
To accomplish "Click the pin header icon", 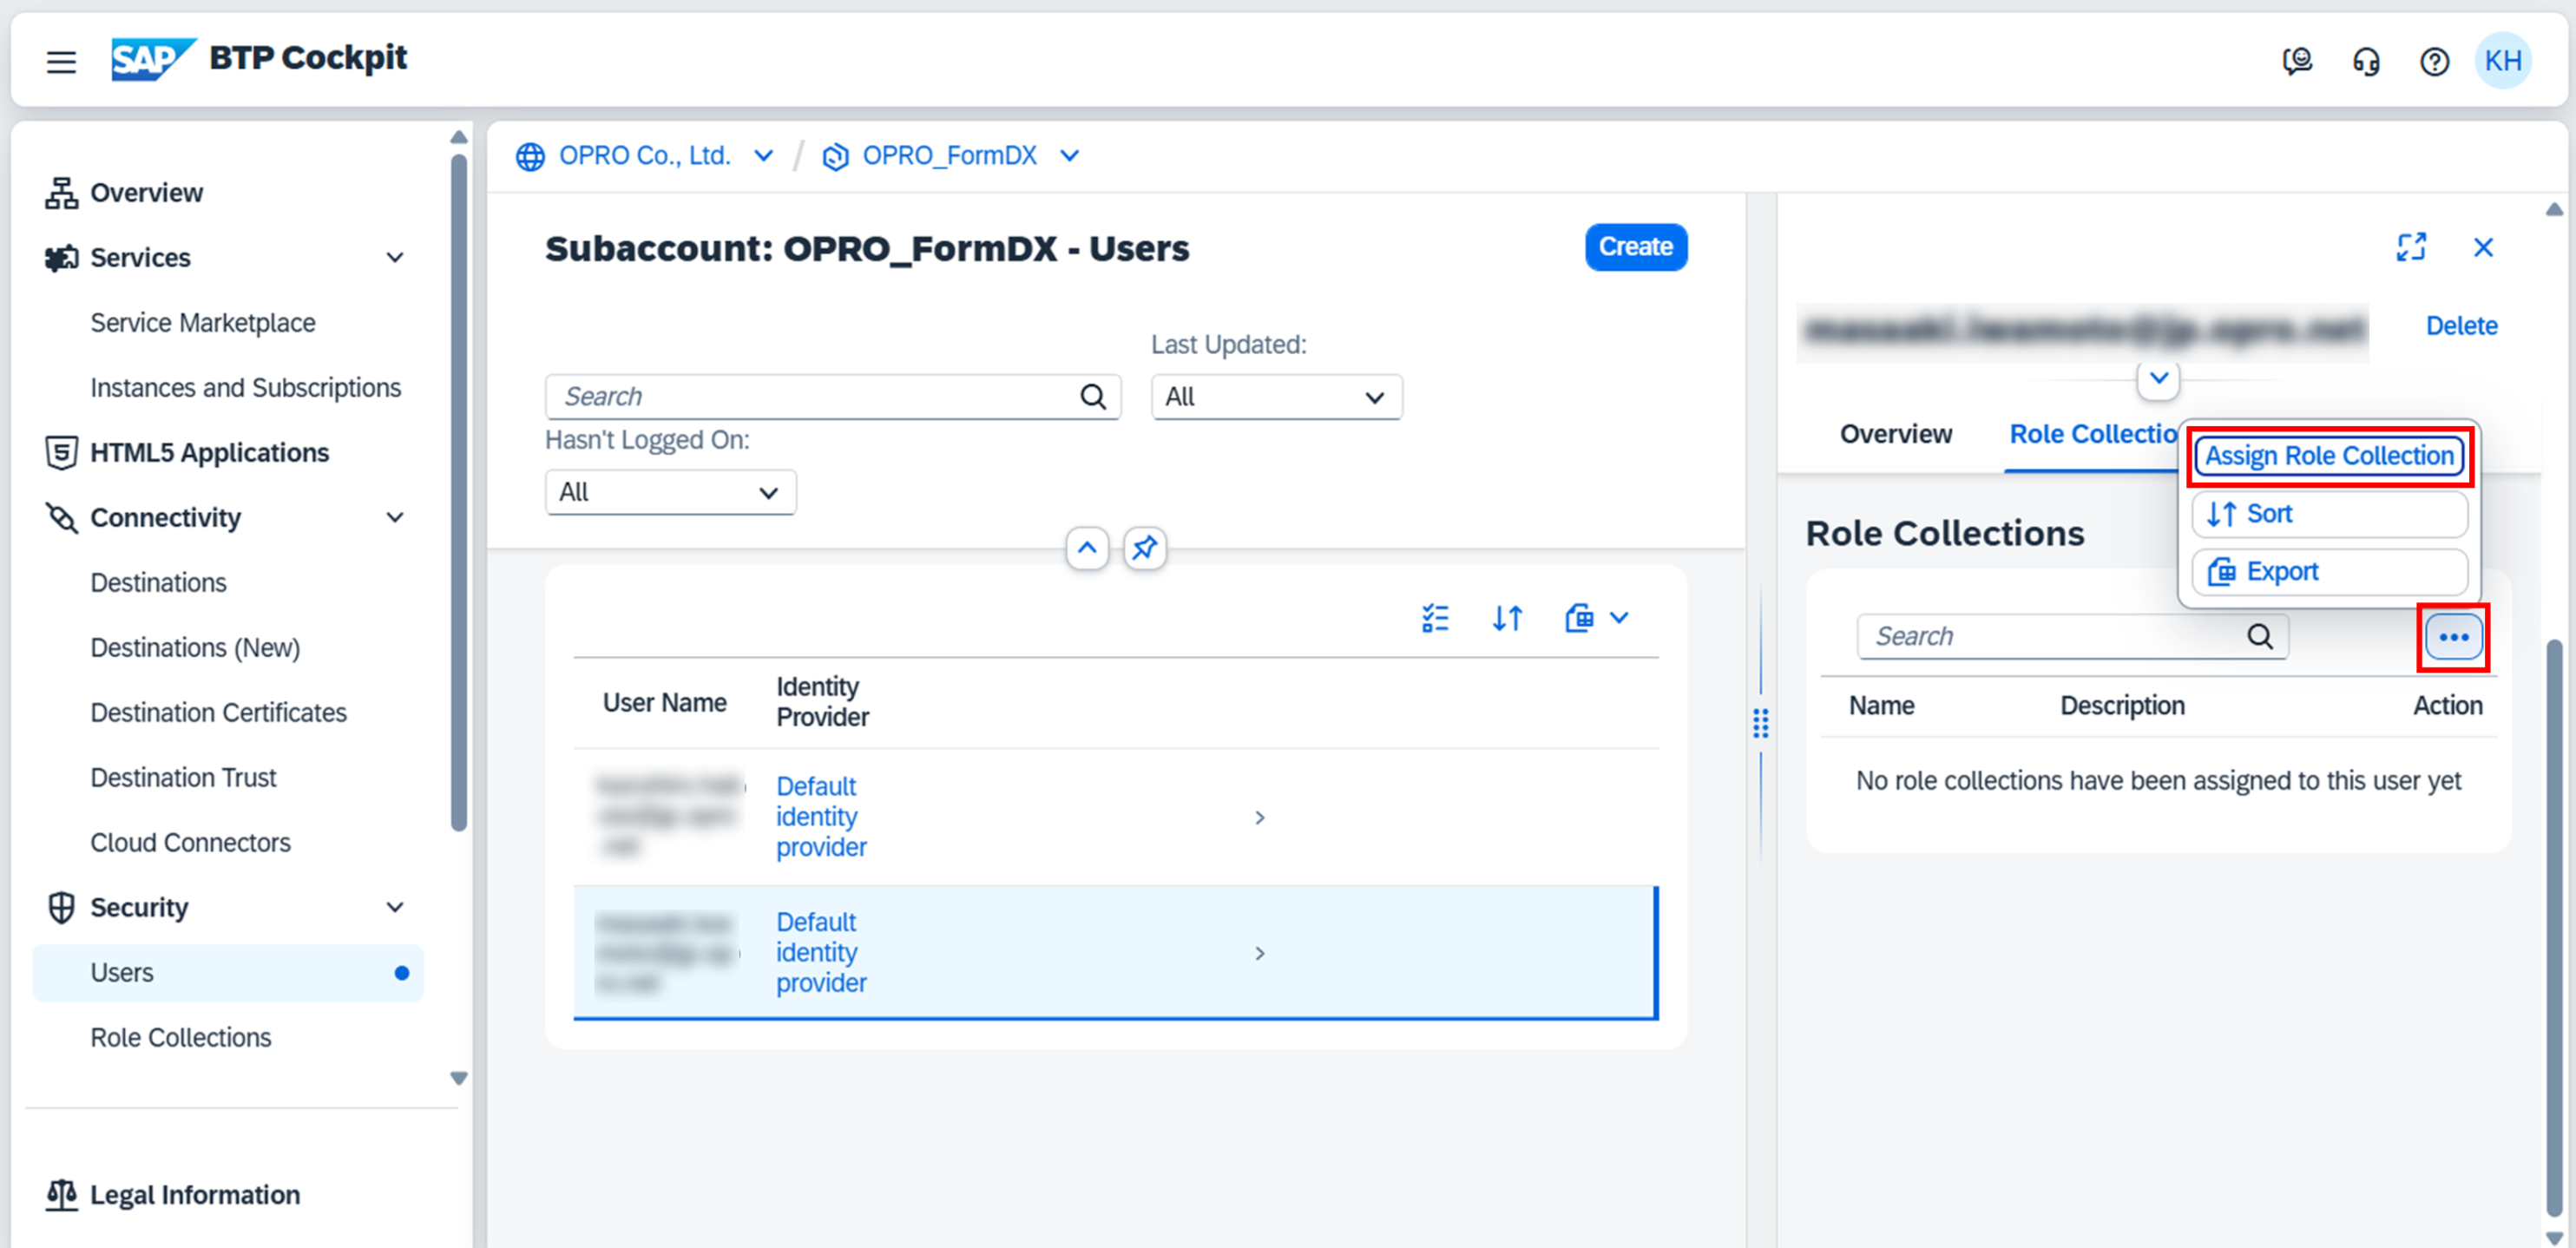I will [1144, 548].
